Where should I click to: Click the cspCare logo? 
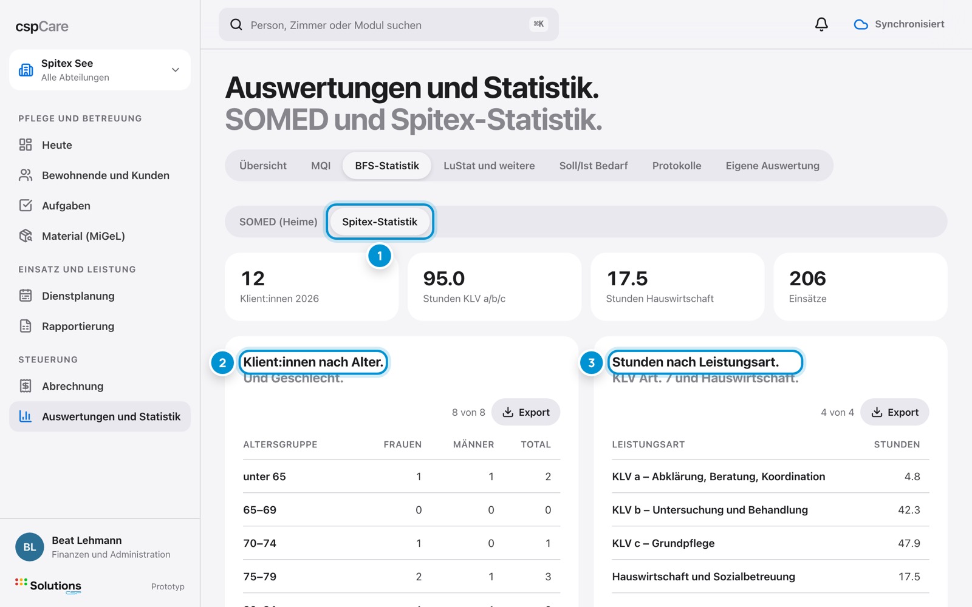(42, 26)
